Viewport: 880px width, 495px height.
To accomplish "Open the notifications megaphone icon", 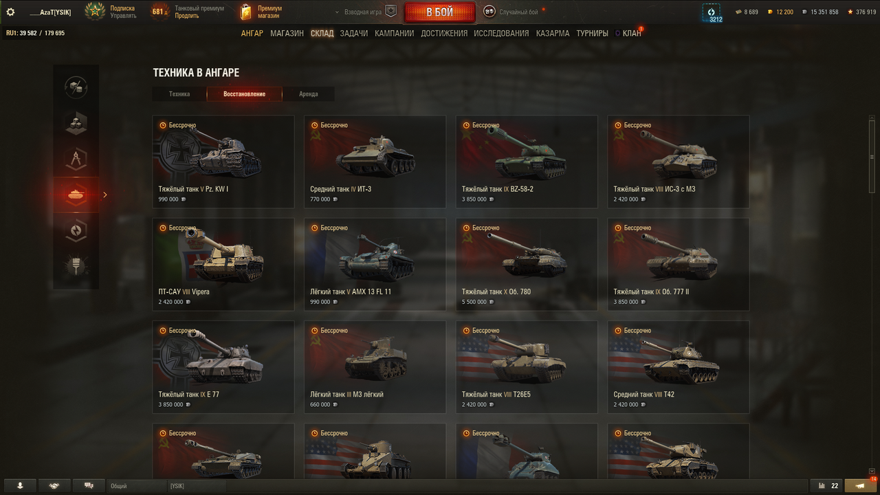I will (x=859, y=485).
